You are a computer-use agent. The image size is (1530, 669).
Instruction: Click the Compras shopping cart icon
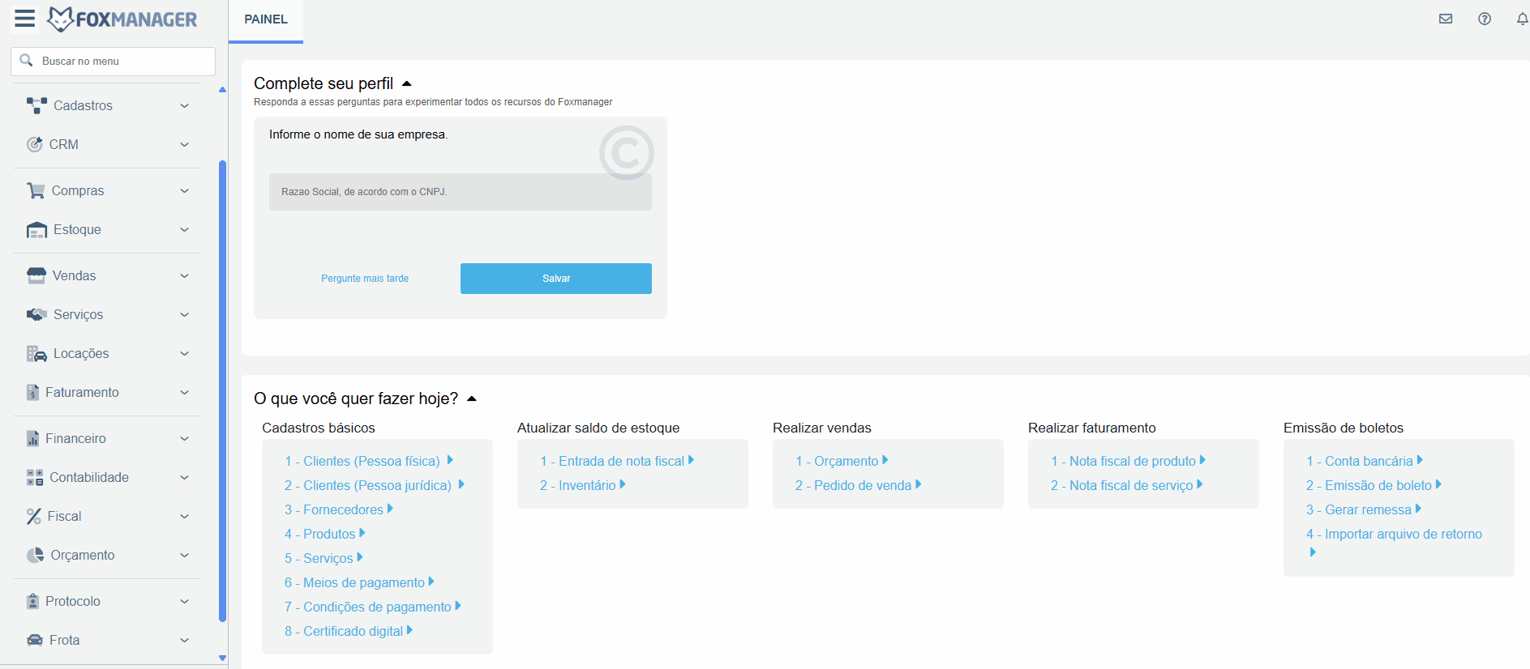click(x=36, y=191)
